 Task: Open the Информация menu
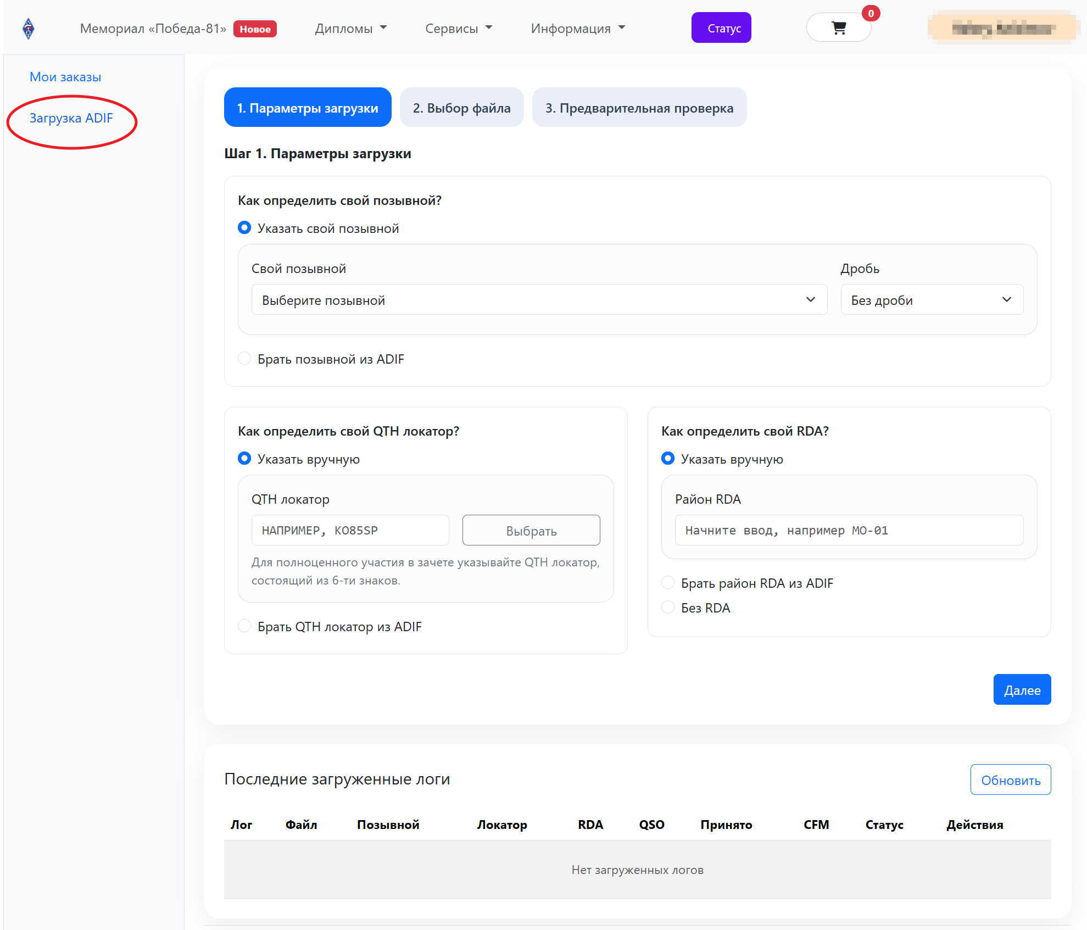(577, 29)
